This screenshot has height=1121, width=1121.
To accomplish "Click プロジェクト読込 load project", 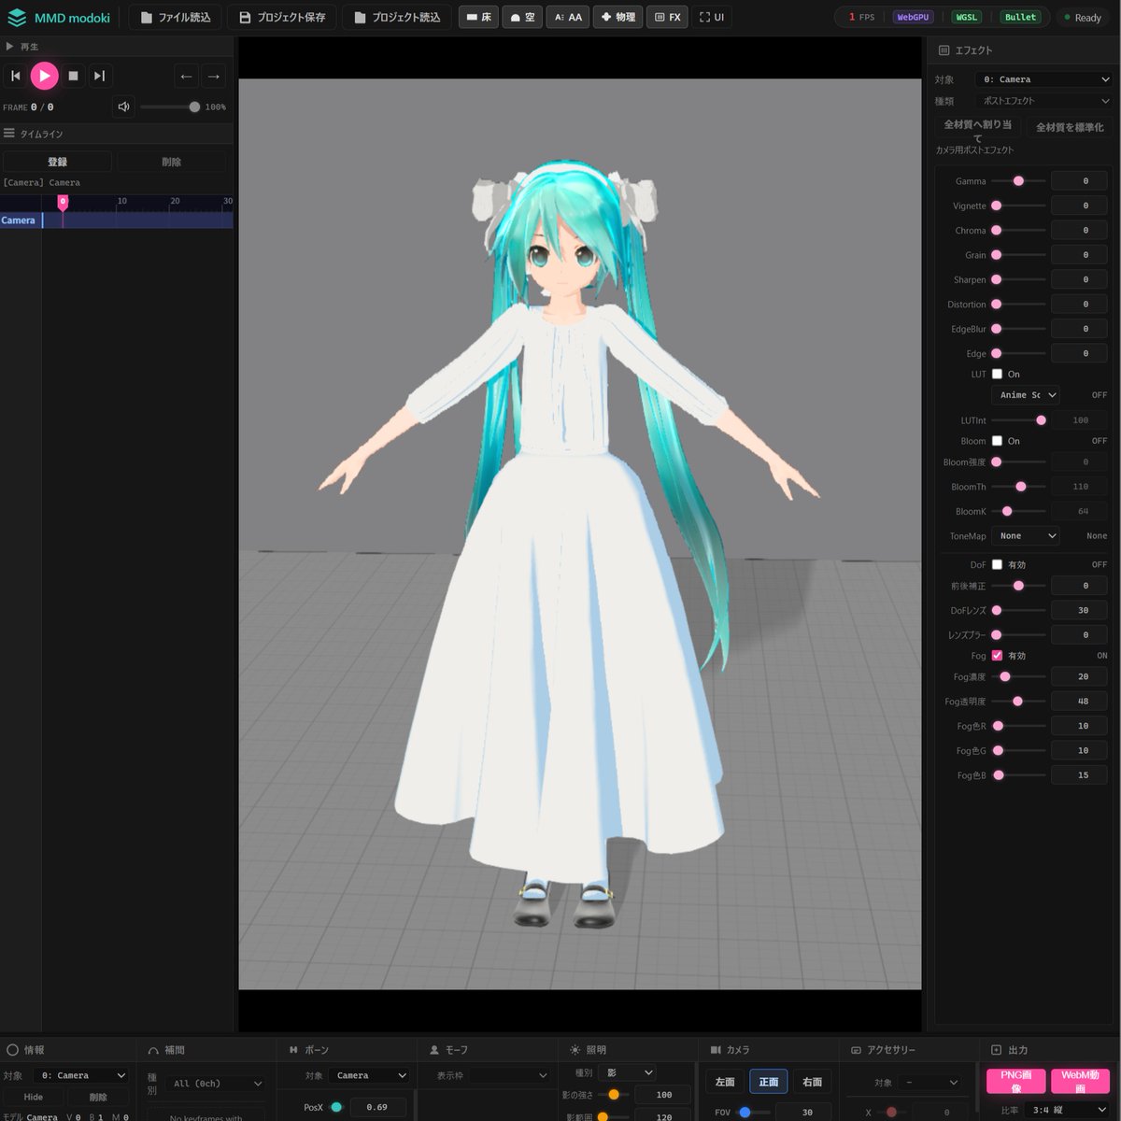I will pos(397,17).
